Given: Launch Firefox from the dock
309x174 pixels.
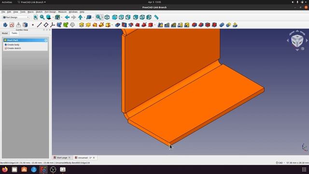Looking at the screenshot, I should pyautogui.click(x=5, y=170).
